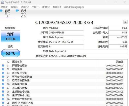Open the 帮助(H) menu
Image resolution: width=129 pixels, height=106 pixels.
point(57,7)
